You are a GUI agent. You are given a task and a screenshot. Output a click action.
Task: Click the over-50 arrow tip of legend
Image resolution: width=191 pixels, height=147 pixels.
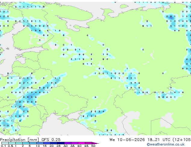(x=95, y=143)
